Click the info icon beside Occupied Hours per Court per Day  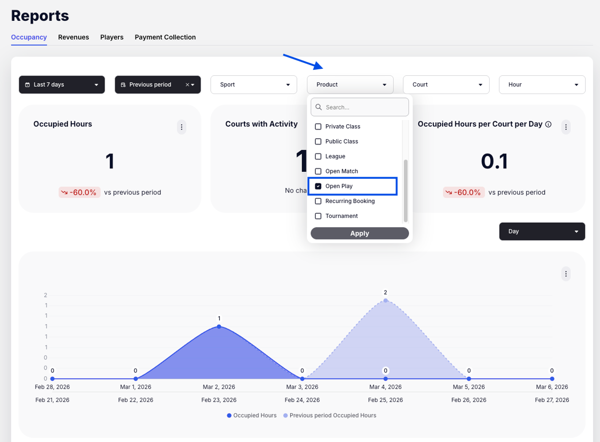click(x=549, y=125)
